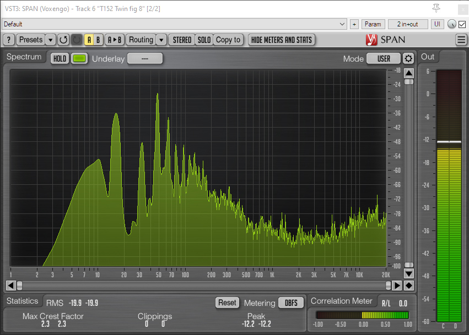Open the hamburger menu next to SPAN logo
The height and width of the screenshot is (335, 469).
point(461,40)
